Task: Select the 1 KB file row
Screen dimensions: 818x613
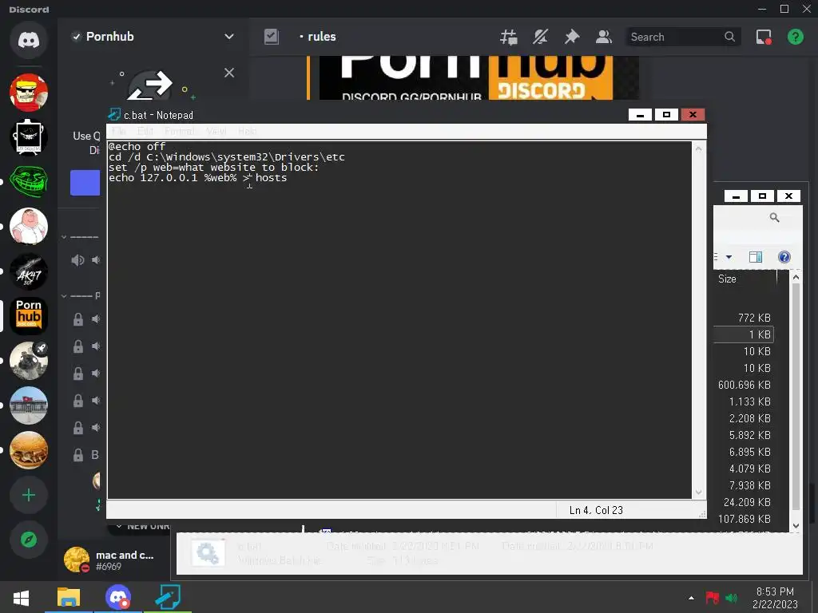Action: [x=744, y=334]
